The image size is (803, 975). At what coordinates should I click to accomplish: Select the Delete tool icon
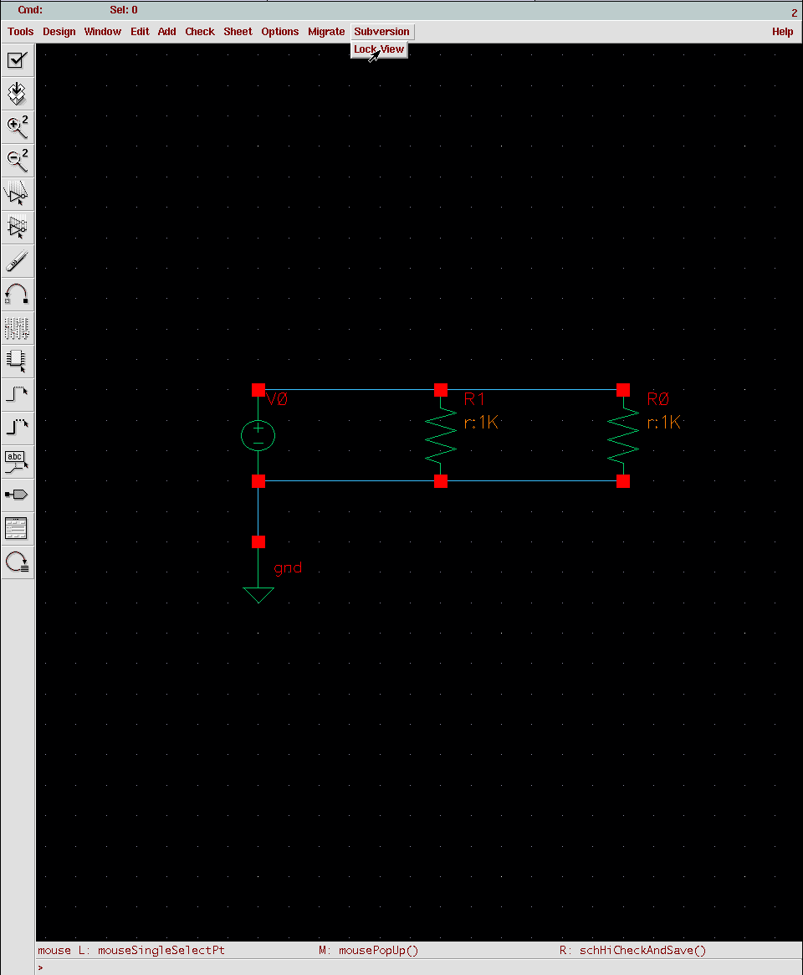tap(17, 261)
